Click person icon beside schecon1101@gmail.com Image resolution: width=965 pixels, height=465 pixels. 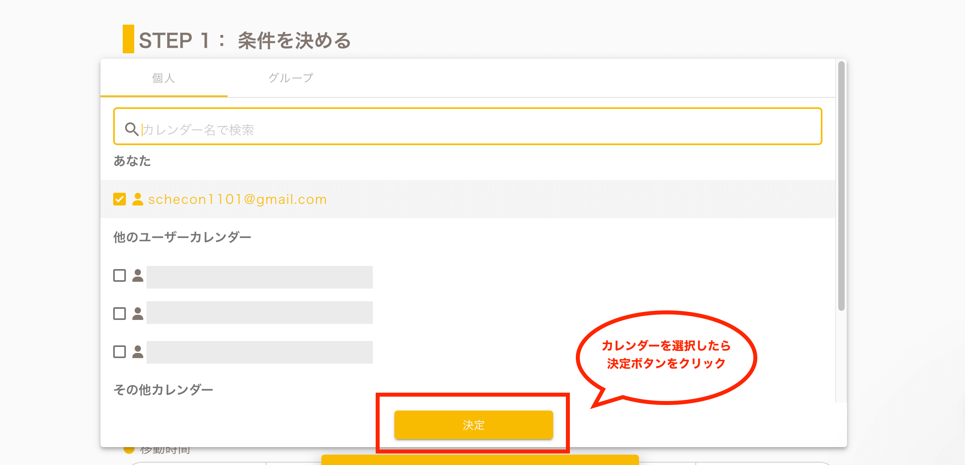coord(138,199)
